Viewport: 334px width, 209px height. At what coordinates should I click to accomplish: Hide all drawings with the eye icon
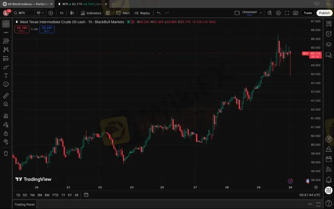[x=6, y=141]
